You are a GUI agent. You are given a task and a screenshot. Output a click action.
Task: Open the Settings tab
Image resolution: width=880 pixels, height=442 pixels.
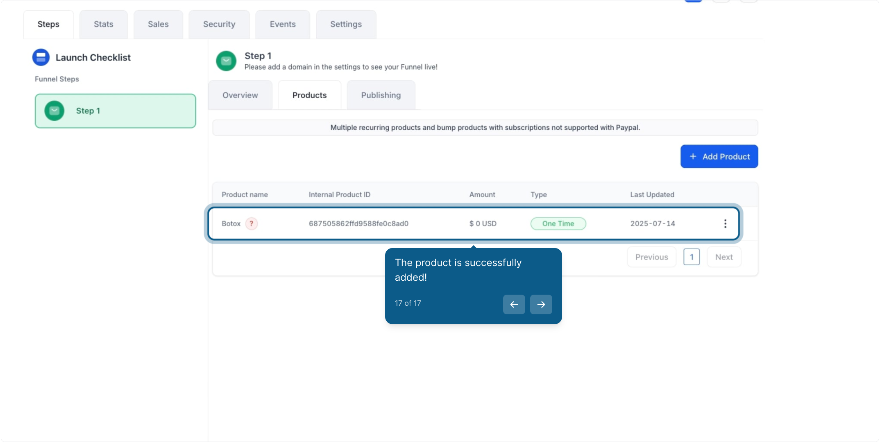coord(346,24)
